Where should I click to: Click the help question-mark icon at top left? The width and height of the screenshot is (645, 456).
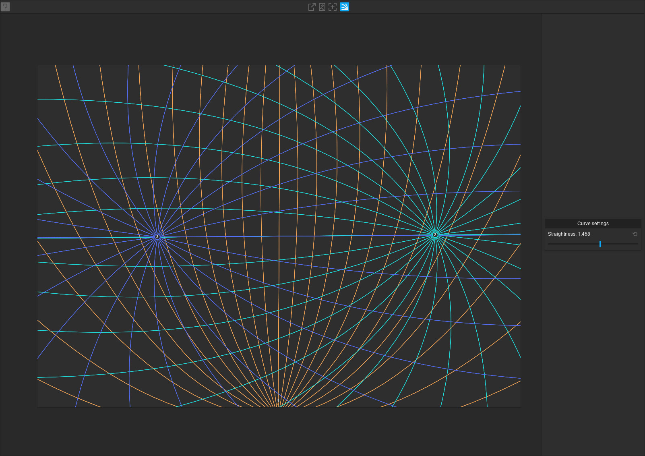pyautogui.click(x=6, y=7)
